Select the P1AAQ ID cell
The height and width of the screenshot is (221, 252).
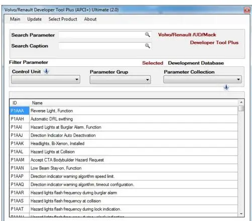point(20,184)
